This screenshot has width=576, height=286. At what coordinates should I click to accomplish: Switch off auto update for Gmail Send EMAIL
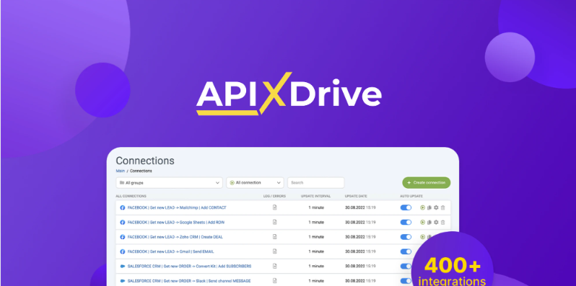pyautogui.click(x=406, y=251)
